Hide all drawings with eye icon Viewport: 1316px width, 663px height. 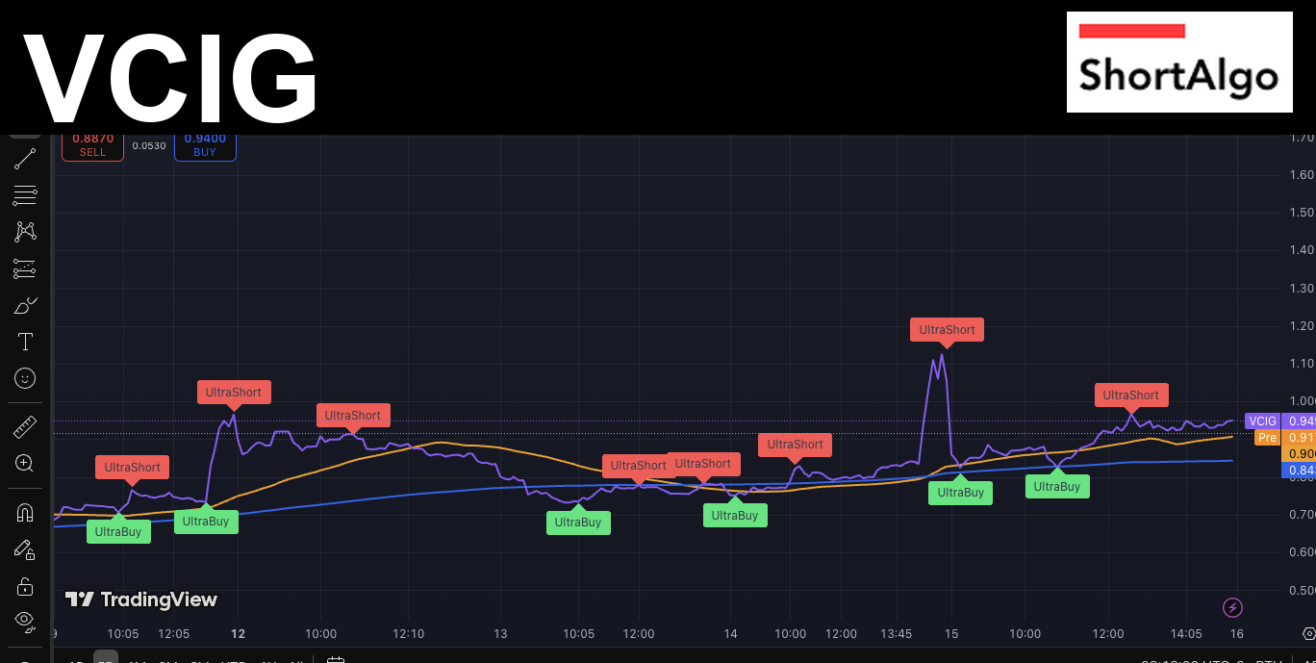pos(25,620)
